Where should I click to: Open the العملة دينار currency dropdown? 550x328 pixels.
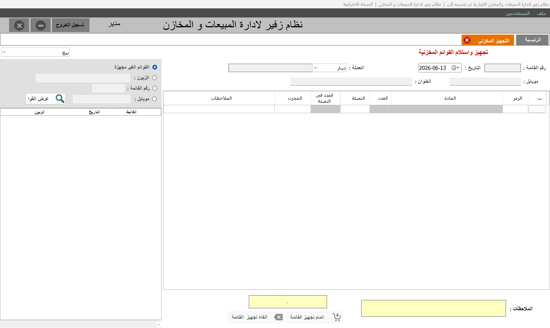tap(330, 68)
